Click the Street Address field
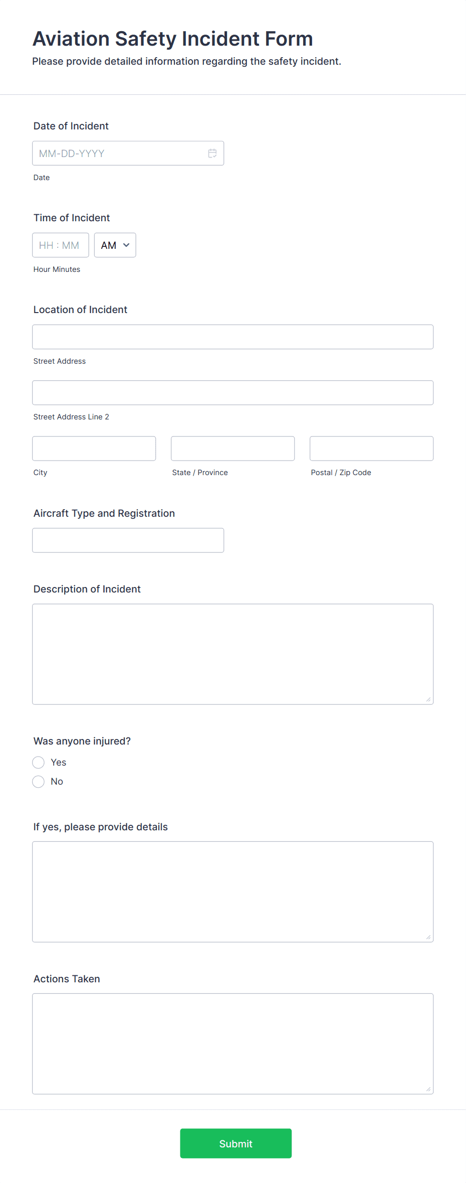The width and height of the screenshot is (466, 1183). coord(232,337)
